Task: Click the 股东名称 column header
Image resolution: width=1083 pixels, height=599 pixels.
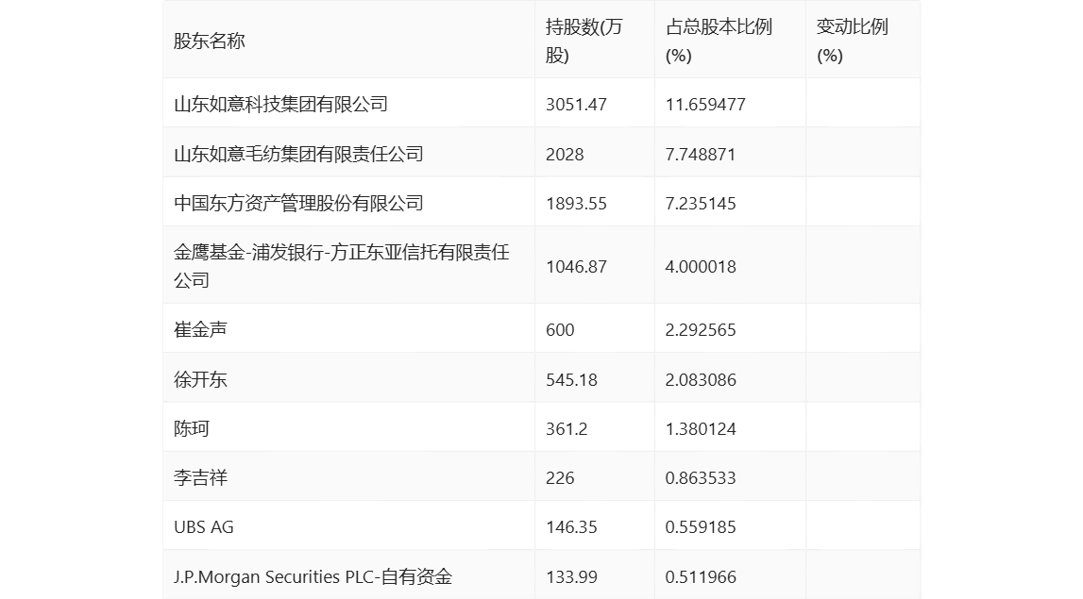Action: click(x=210, y=41)
